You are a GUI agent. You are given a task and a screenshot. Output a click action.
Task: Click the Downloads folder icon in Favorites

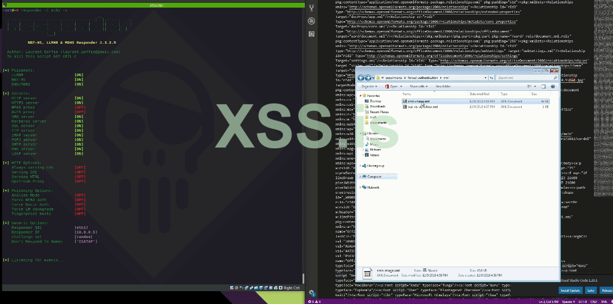[366, 106]
